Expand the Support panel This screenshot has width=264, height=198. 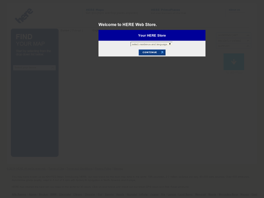tap(234, 46)
